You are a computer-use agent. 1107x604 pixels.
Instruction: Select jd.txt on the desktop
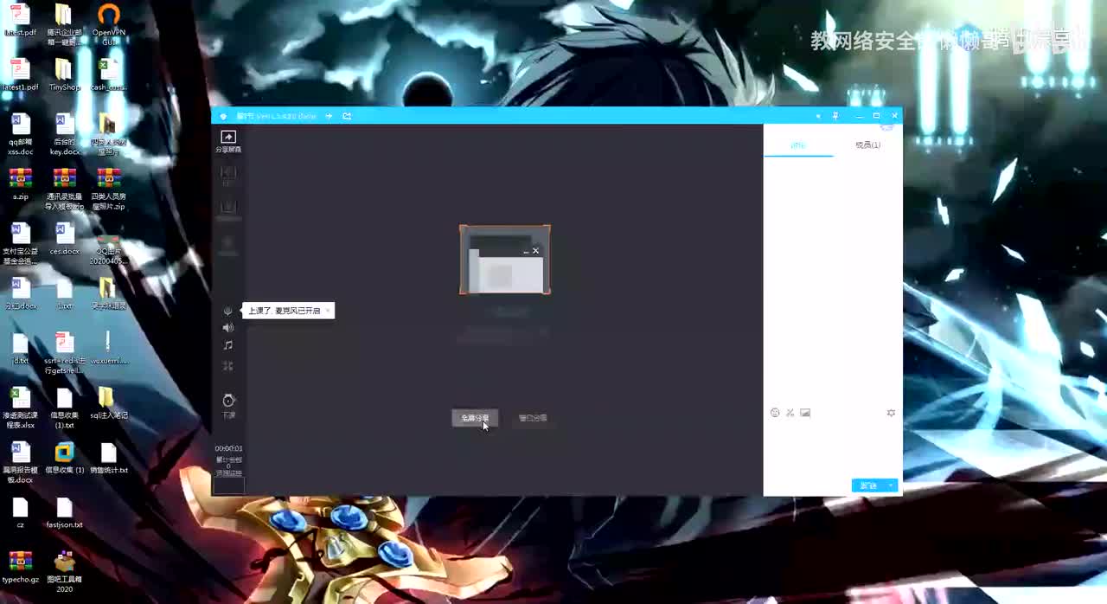20,348
